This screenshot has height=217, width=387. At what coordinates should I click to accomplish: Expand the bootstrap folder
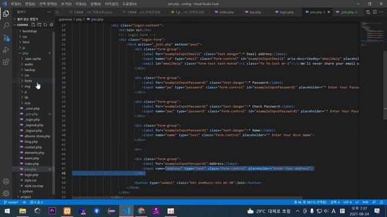click(30, 31)
